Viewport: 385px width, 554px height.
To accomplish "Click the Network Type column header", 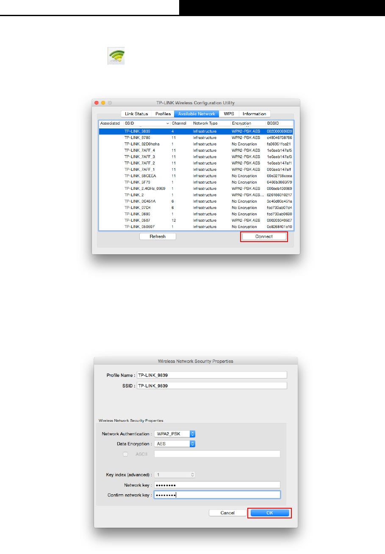I will click(211, 123).
